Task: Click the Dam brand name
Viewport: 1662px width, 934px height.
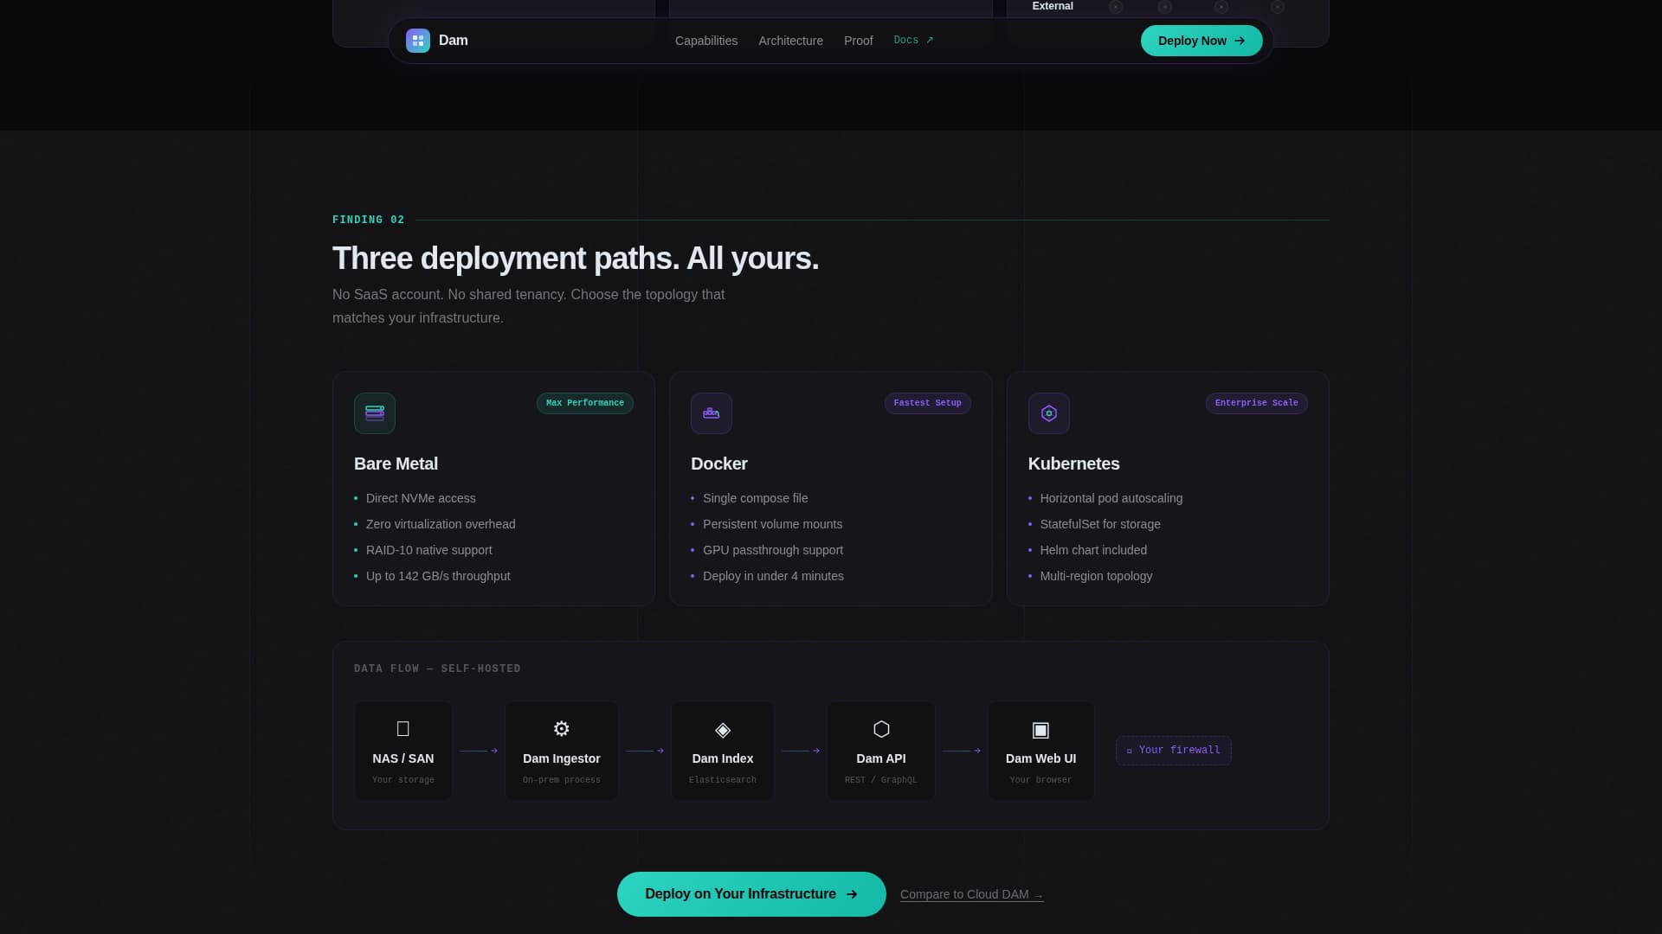Action: (x=453, y=41)
